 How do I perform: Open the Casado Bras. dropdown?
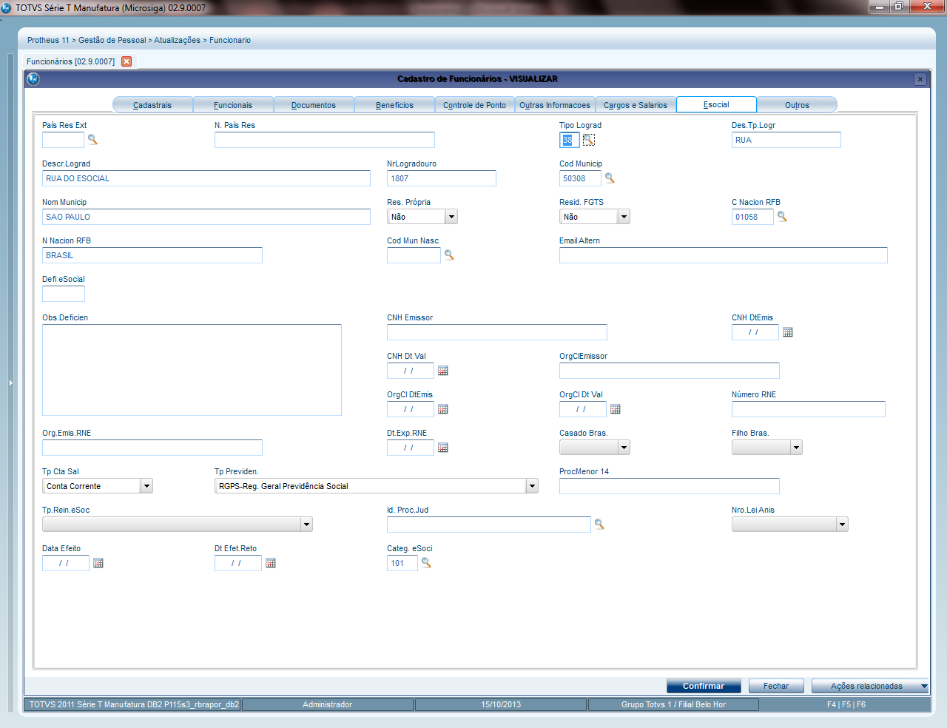pyautogui.click(x=624, y=448)
